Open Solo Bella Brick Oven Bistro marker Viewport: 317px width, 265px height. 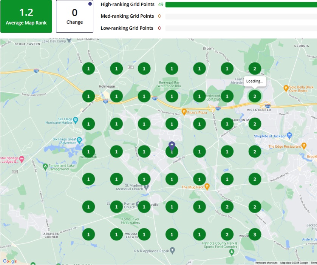[286, 88]
